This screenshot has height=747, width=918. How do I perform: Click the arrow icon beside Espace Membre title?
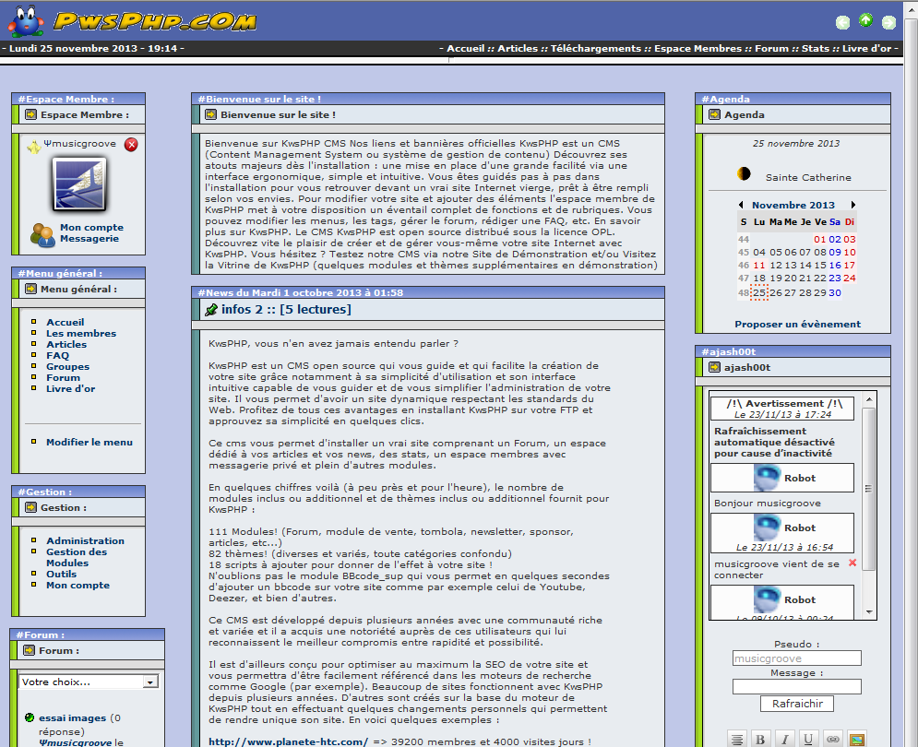tap(30, 114)
